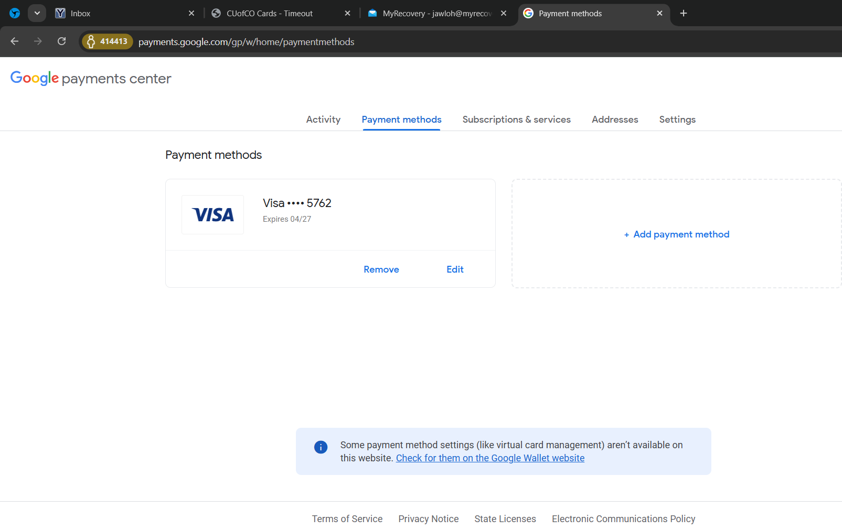Click the Visa card logo thumbnail
842x530 pixels.
coord(212,214)
